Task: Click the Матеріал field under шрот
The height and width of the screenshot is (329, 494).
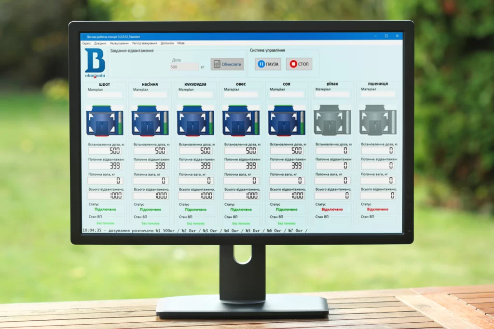Action: 105,95
